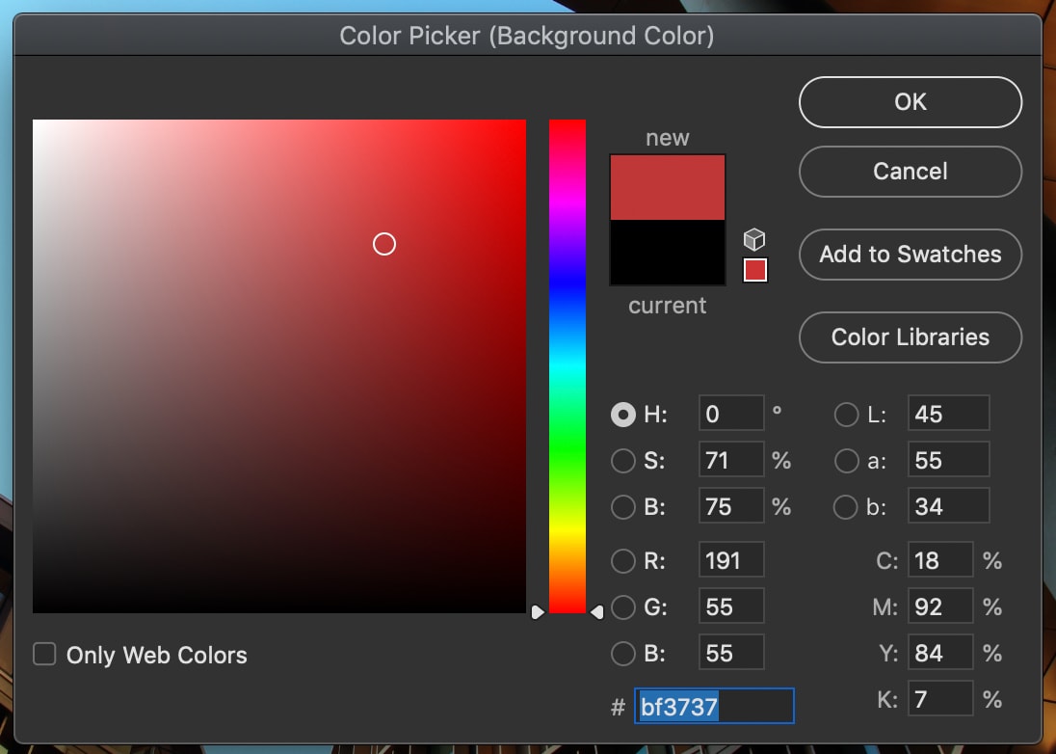Screen dimensions: 1056x754
Task: Click the out-of-gamut web-safe cube icon
Action: pyautogui.click(x=755, y=239)
